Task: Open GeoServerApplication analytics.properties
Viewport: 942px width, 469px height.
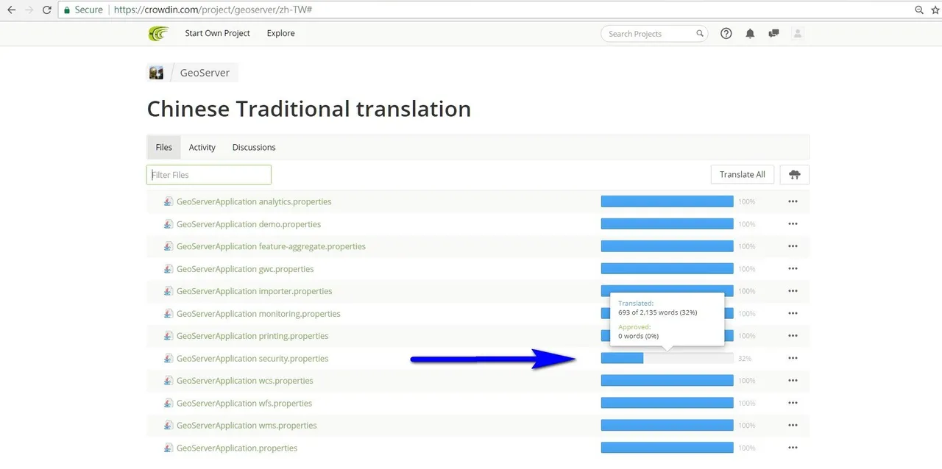Action: [x=254, y=201]
